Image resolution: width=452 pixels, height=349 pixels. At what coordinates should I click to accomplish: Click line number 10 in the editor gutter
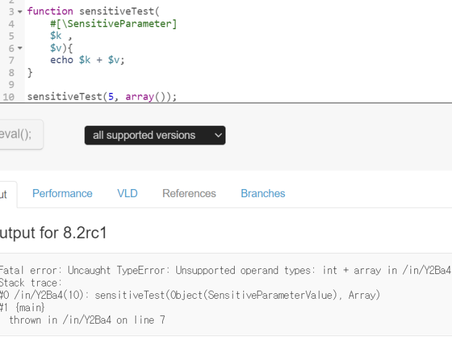click(9, 97)
